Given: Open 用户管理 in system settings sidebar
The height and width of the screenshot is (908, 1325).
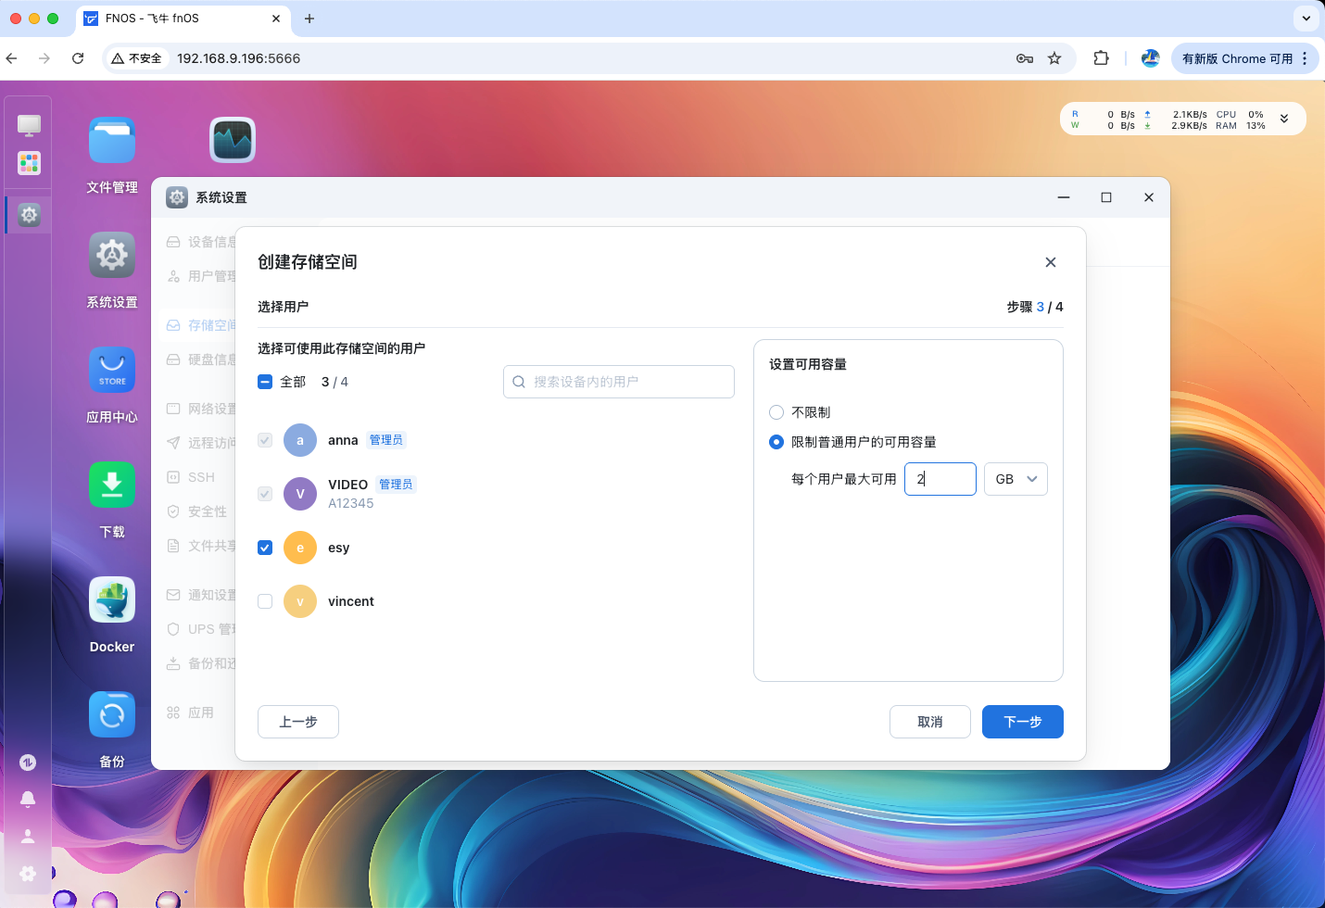Looking at the screenshot, I should 211,275.
